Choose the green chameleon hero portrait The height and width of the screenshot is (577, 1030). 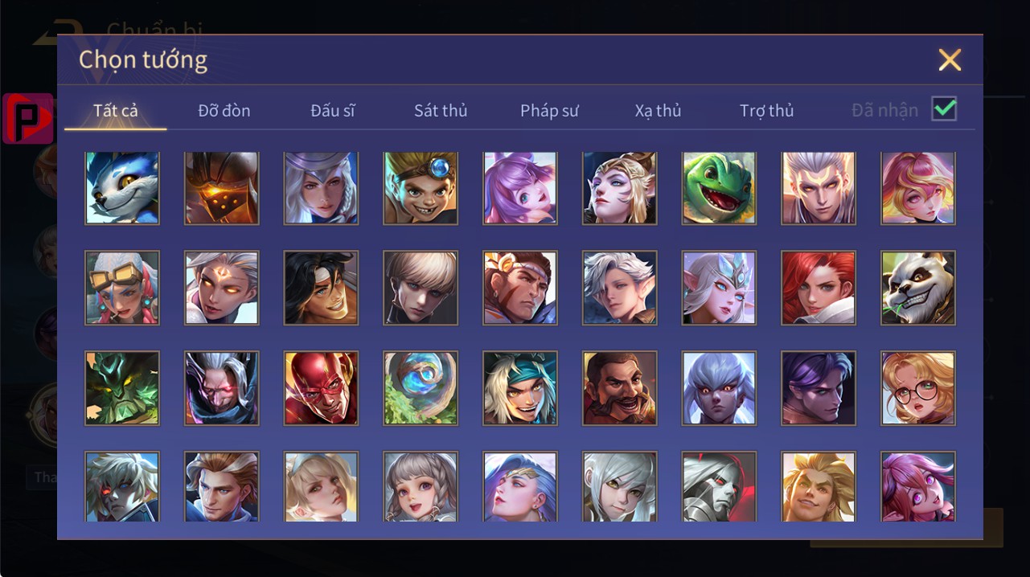coord(719,188)
